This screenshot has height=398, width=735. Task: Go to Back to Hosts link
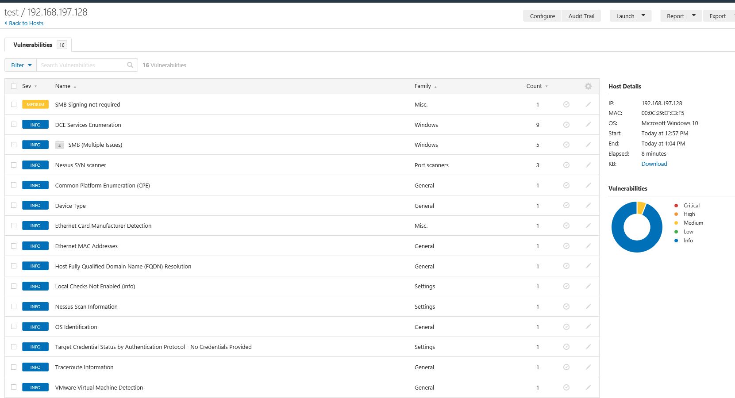[x=26, y=23]
